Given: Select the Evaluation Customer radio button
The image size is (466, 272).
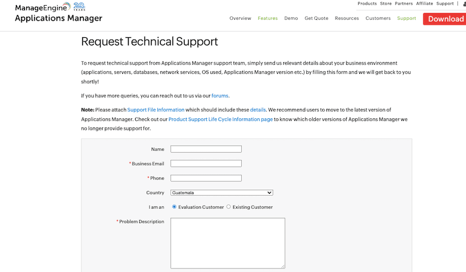Looking at the screenshot, I should [x=174, y=207].
